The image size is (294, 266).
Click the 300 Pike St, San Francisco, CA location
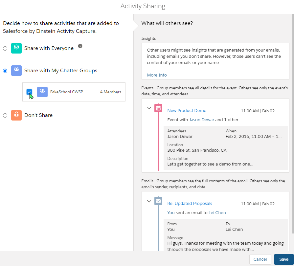[x=197, y=150]
